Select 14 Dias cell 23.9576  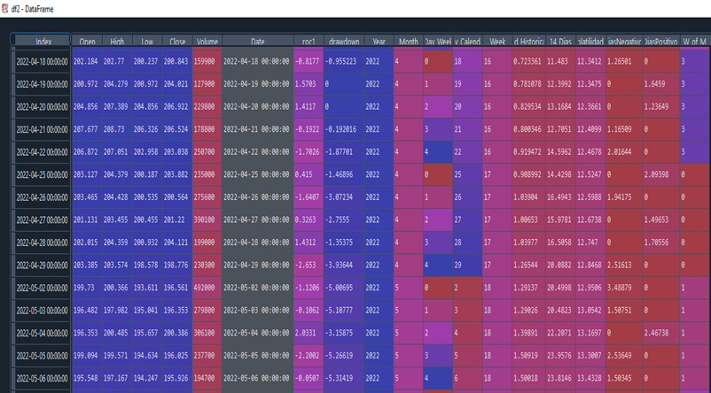tap(561, 356)
